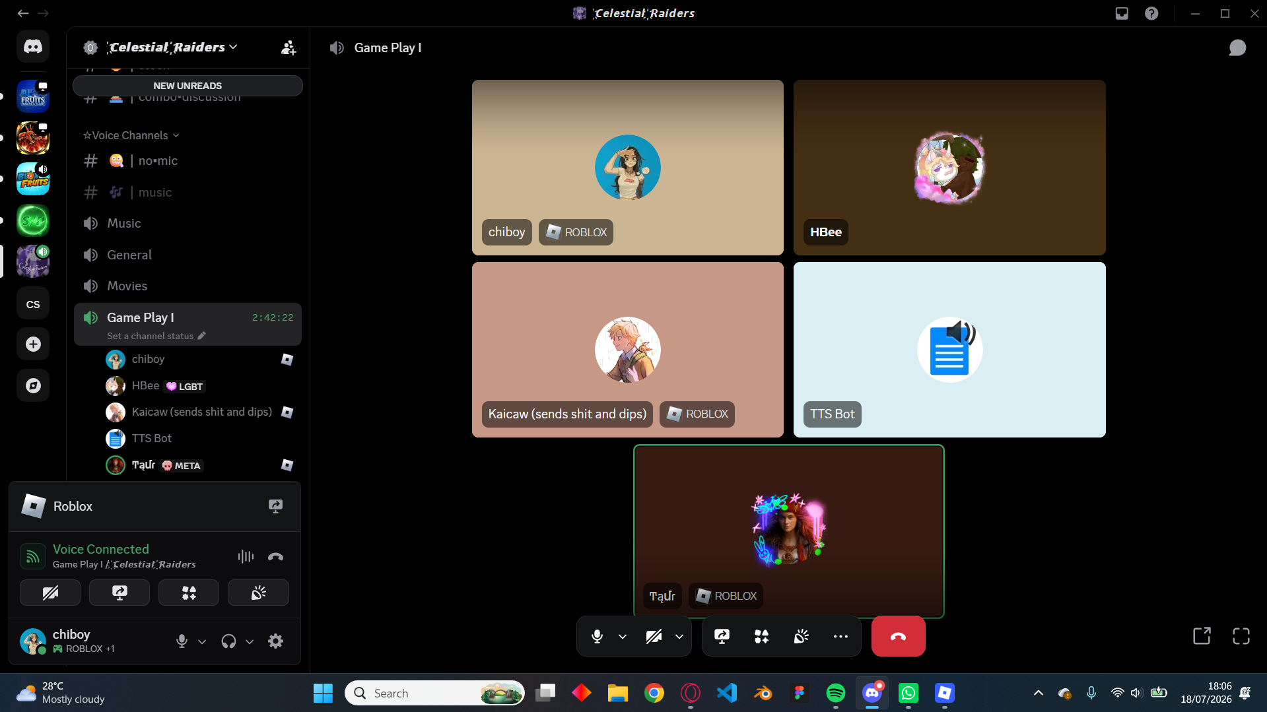Viewport: 1267px width, 712px height.
Task: Pop out the call window
Action: [x=1202, y=636]
